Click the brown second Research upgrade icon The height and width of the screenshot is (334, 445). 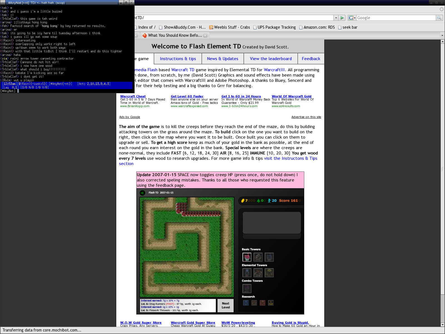click(x=254, y=303)
